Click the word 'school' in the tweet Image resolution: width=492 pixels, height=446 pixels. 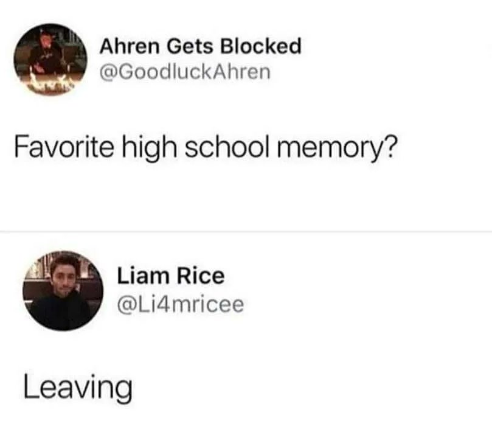pyautogui.click(x=227, y=146)
